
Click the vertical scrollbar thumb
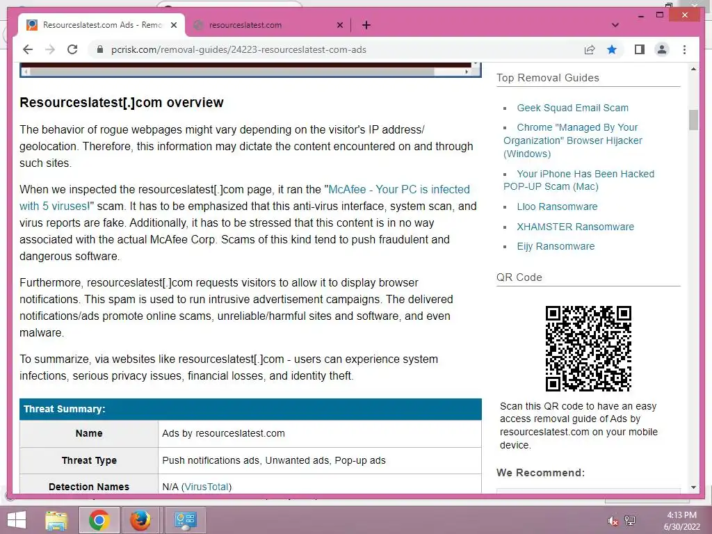click(x=693, y=120)
